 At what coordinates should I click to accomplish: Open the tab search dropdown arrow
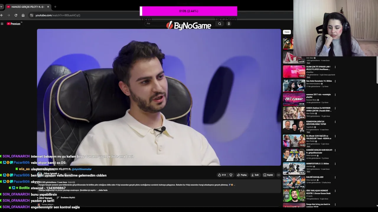tap(1, 7)
